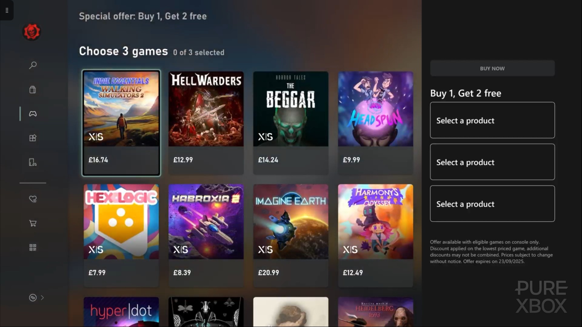Click the Gears of War profile avatar
The image size is (582, 327).
[32, 31]
